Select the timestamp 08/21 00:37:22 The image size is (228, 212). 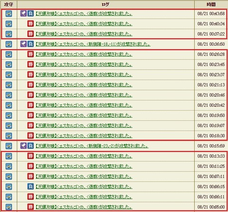[211, 34]
